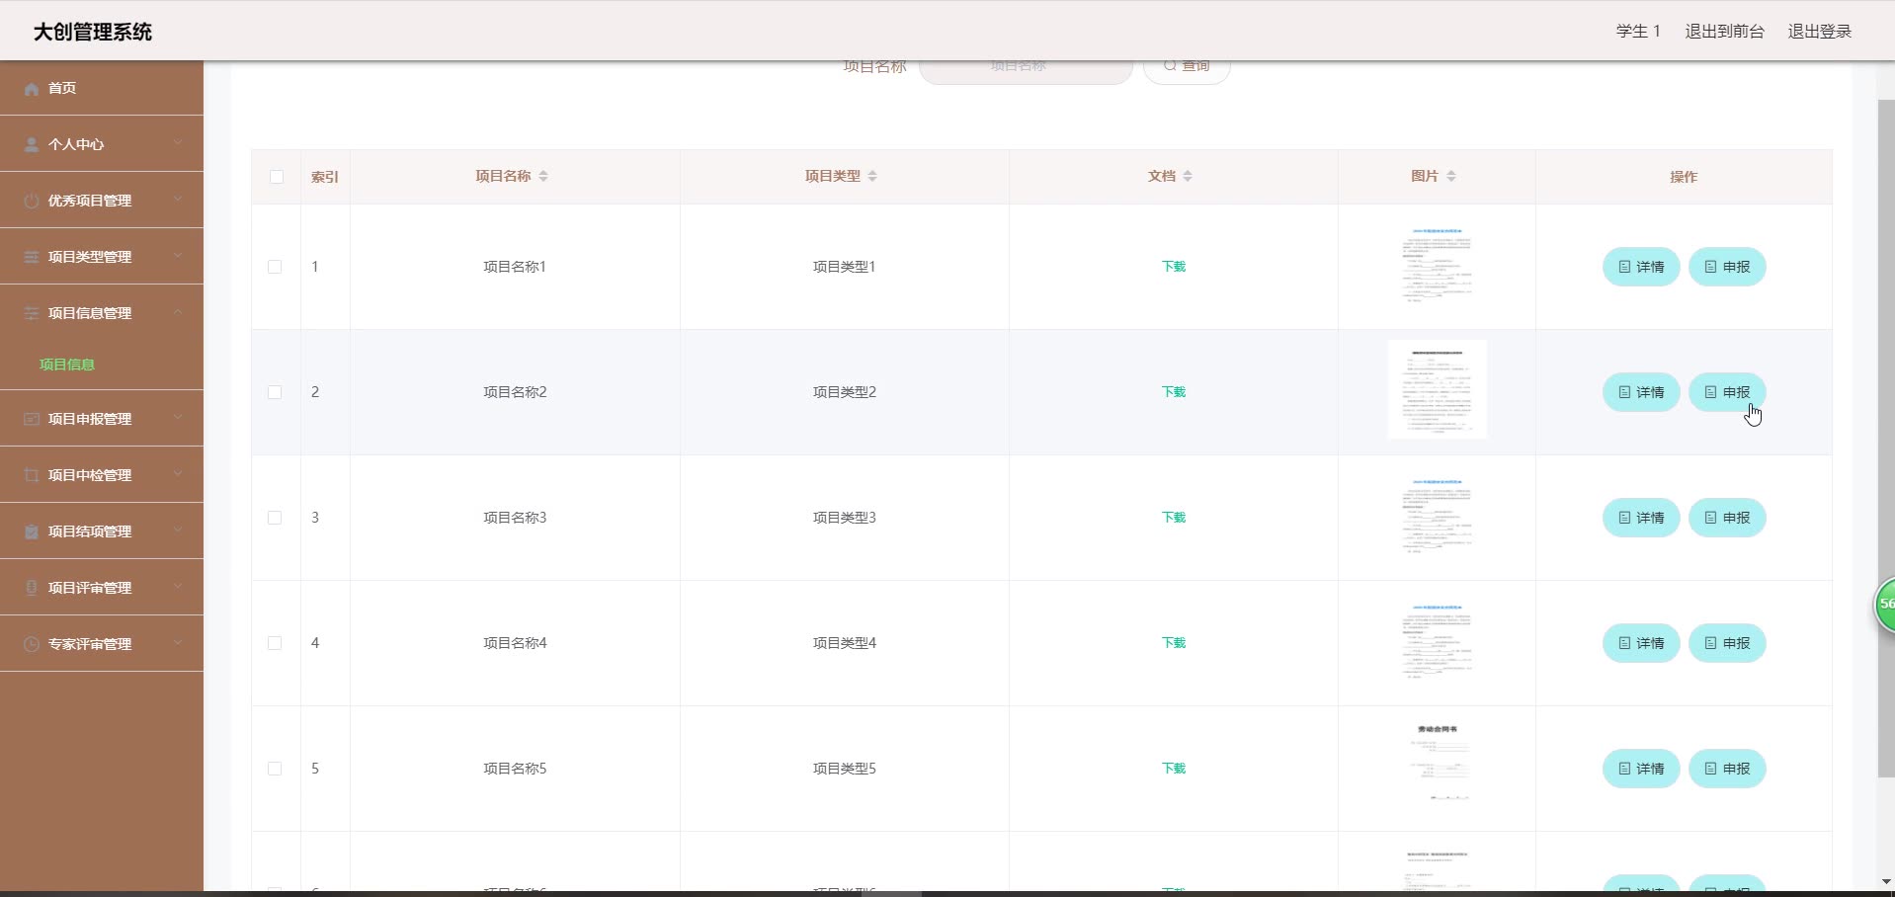Viewport: 1895px width, 897px height.
Task: Click 申报 for 项目名称4
Action: click(x=1727, y=643)
